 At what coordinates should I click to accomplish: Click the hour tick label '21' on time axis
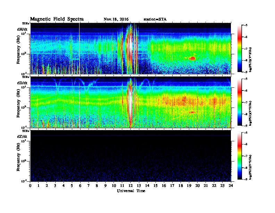coord(206,186)
